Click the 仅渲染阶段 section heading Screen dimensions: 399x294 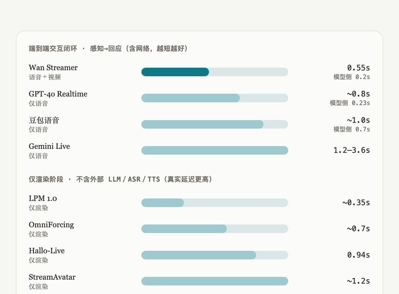(46, 179)
